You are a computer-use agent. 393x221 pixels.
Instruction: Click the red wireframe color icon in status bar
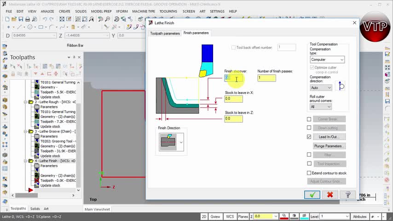click(x=284, y=216)
